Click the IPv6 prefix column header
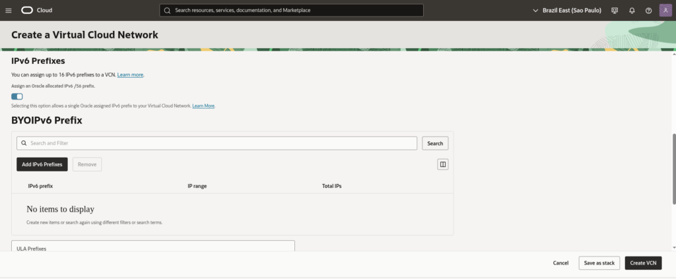Screen dimensions: 676x279 click(x=40, y=186)
